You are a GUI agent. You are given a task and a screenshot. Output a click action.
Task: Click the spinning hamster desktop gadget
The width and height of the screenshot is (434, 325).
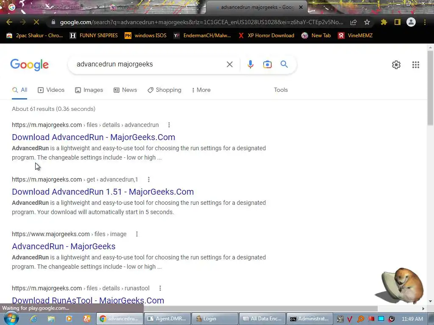tap(400, 286)
